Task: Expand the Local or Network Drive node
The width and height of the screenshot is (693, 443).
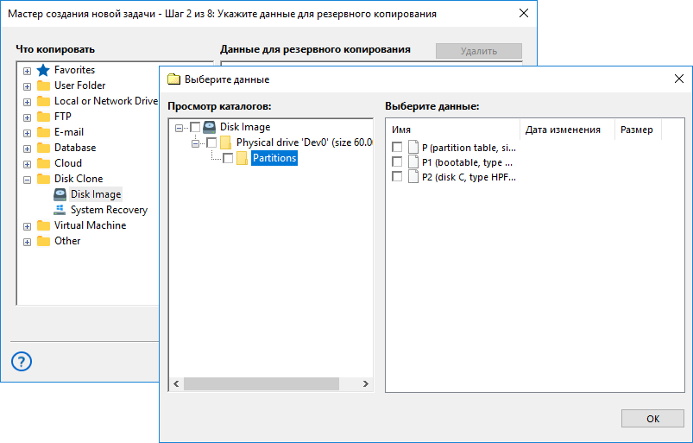Action: click(27, 102)
